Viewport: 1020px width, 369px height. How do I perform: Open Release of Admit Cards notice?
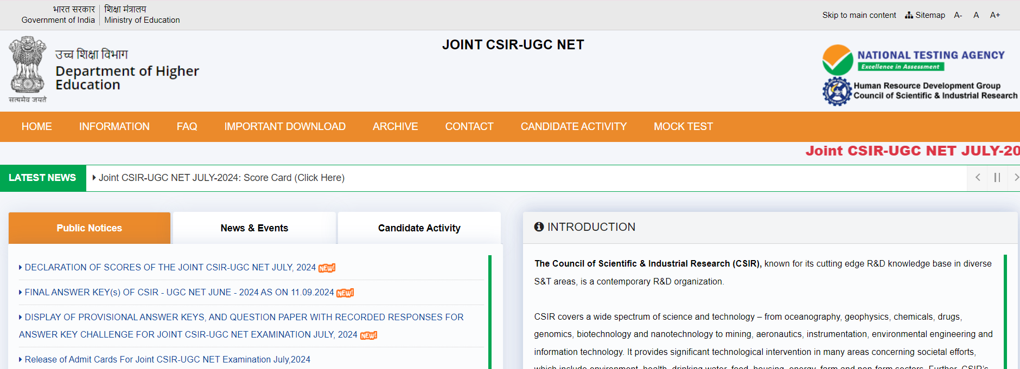coord(167,359)
